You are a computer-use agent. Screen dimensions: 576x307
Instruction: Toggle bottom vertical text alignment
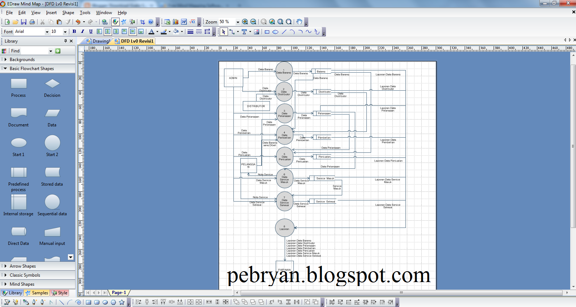coord(141,32)
